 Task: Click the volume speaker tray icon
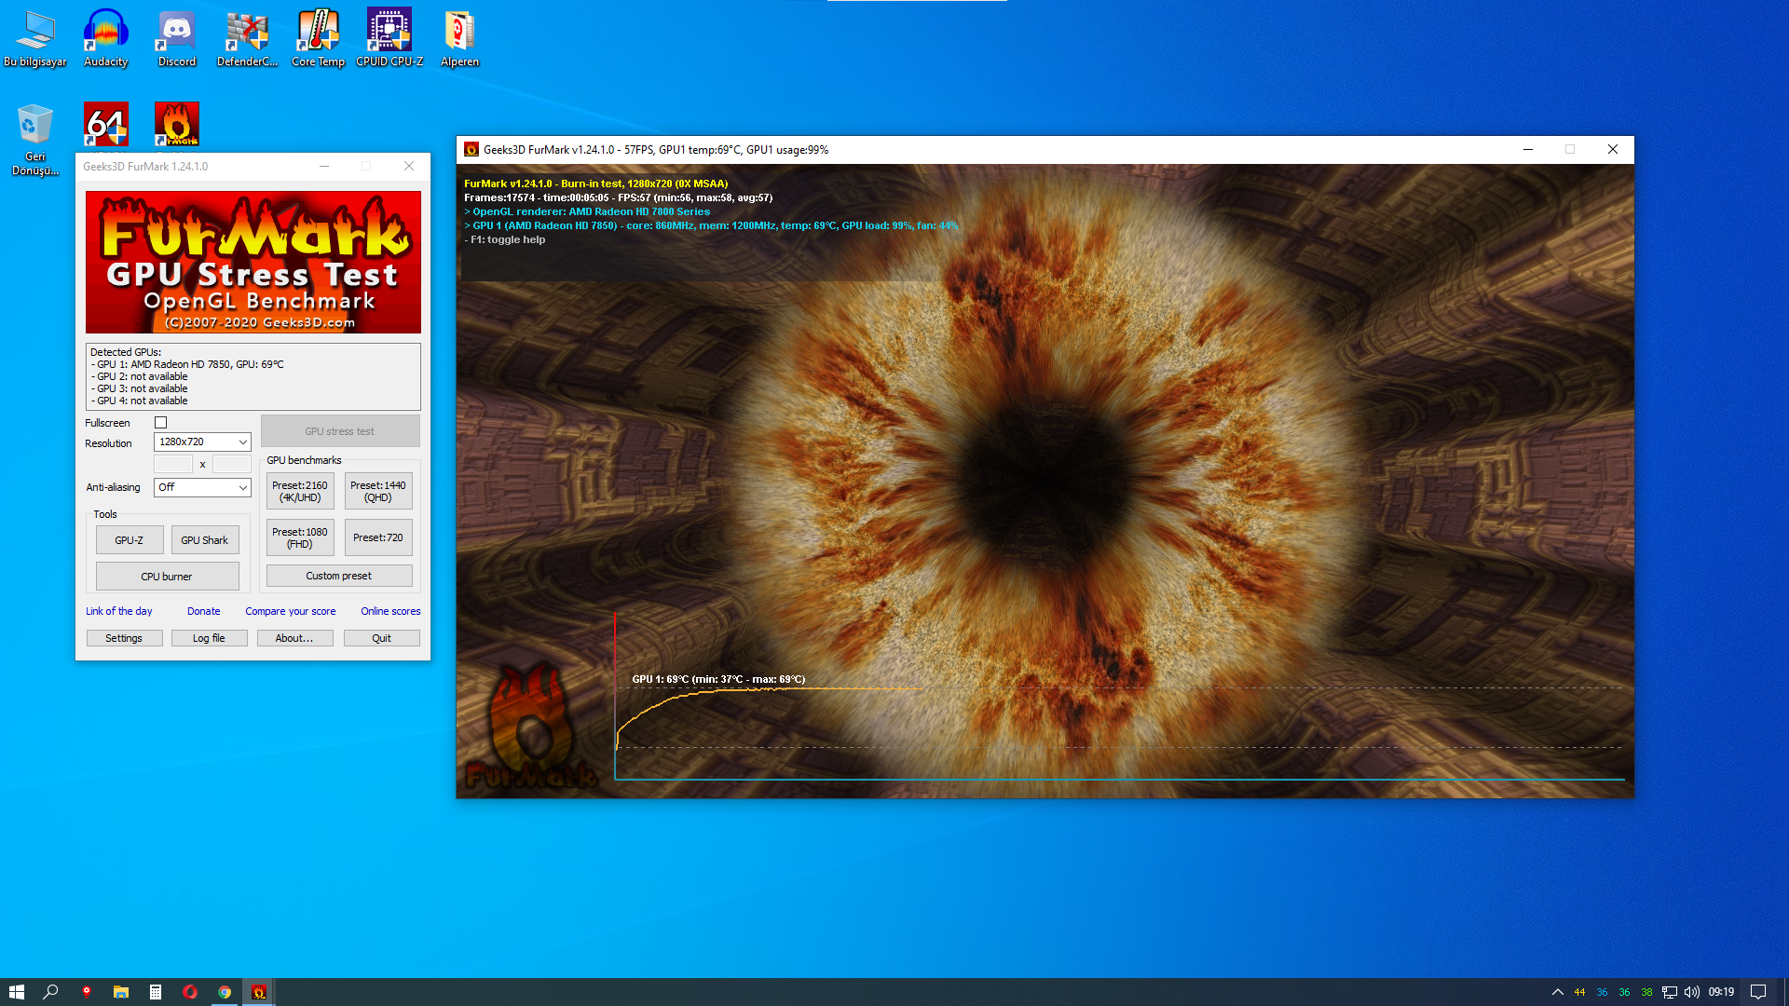[x=1692, y=992]
